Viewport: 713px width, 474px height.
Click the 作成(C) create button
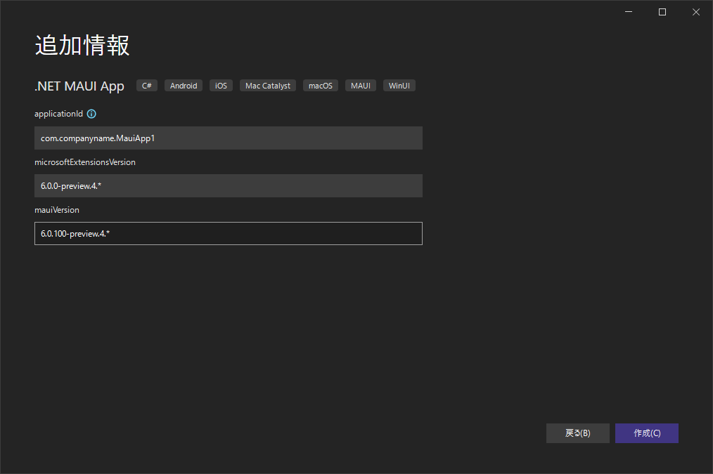(647, 433)
